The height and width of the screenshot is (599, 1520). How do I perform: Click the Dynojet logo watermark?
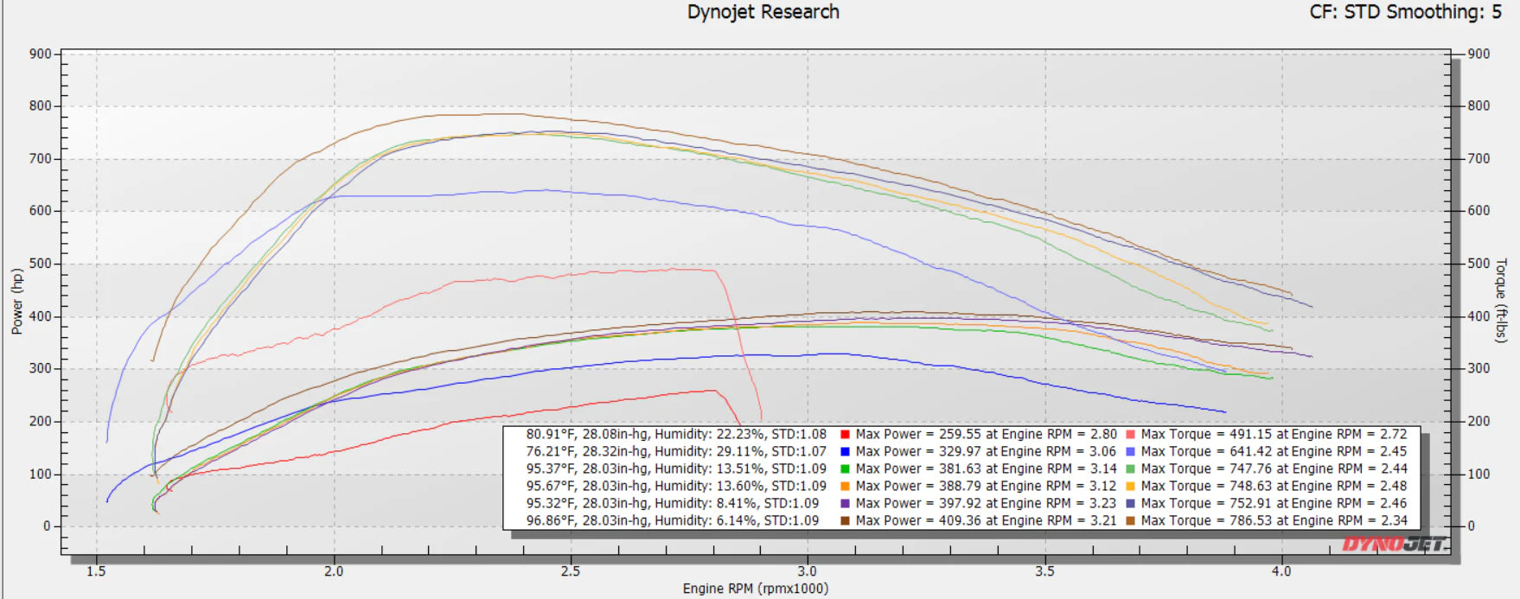[x=1394, y=544]
